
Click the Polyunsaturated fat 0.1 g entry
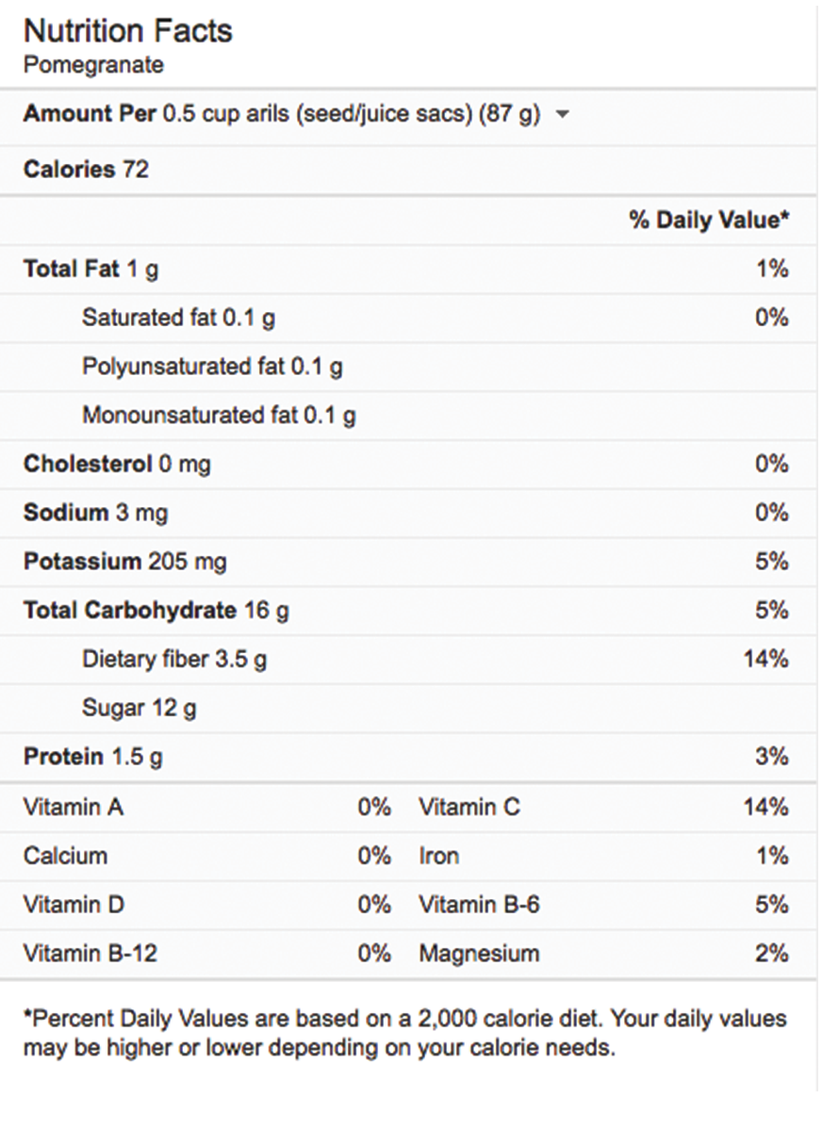point(212,367)
